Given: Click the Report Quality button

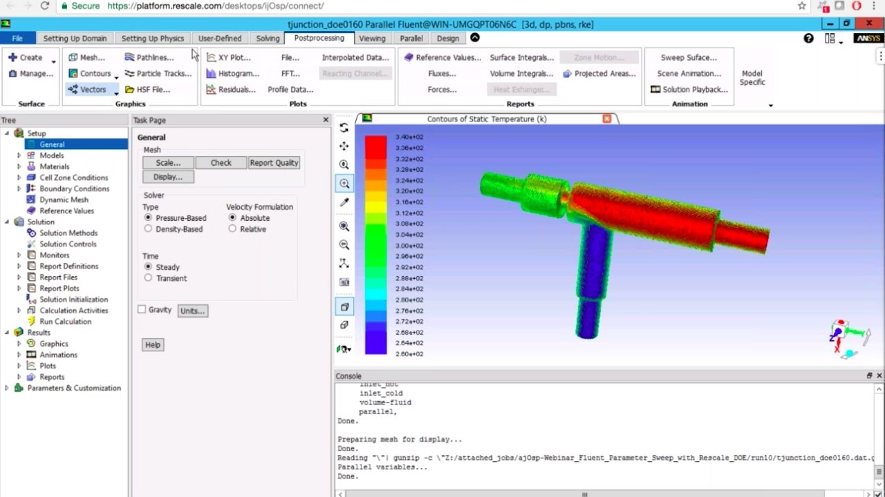Looking at the screenshot, I should pyautogui.click(x=274, y=162).
